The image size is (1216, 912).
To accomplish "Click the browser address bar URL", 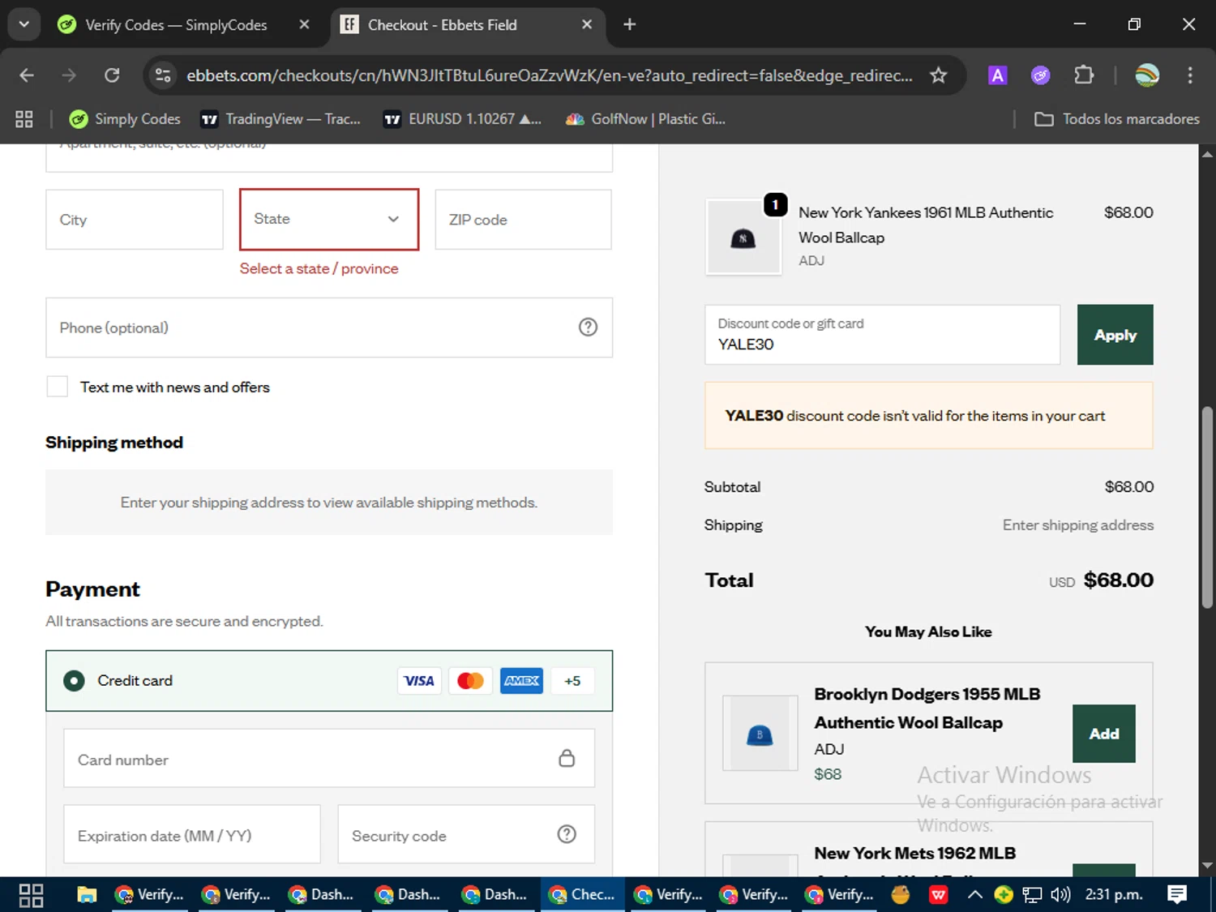I will [x=550, y=75].
